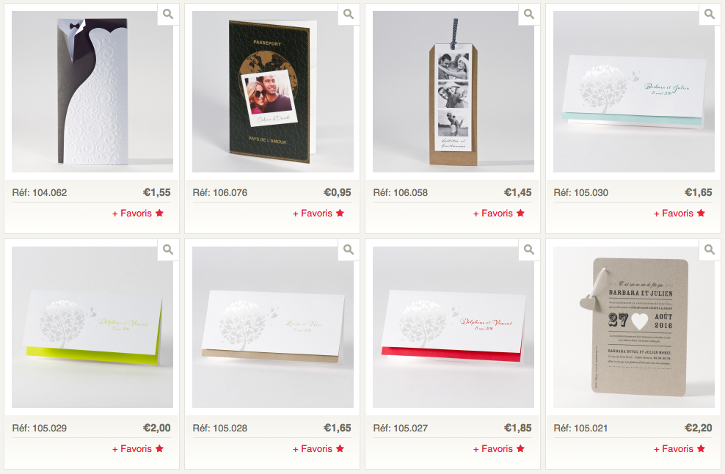Click magnifier icon on card 106.058
Screen dimensions: 725x474
pos(529,15)
